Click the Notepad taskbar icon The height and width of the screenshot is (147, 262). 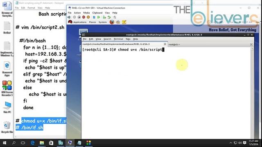coord(79,143)
